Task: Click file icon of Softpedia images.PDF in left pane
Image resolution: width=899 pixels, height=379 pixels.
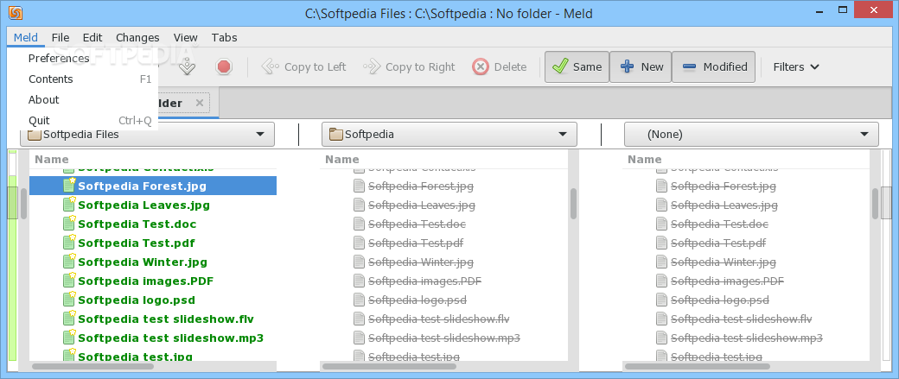Action: [x=69, y=280]
